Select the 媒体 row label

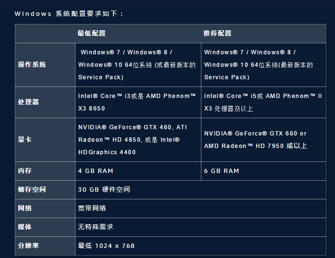coord(25,227)
